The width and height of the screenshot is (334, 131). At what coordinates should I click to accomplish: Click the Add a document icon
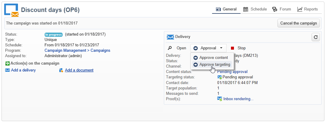(x=61, y=70)
